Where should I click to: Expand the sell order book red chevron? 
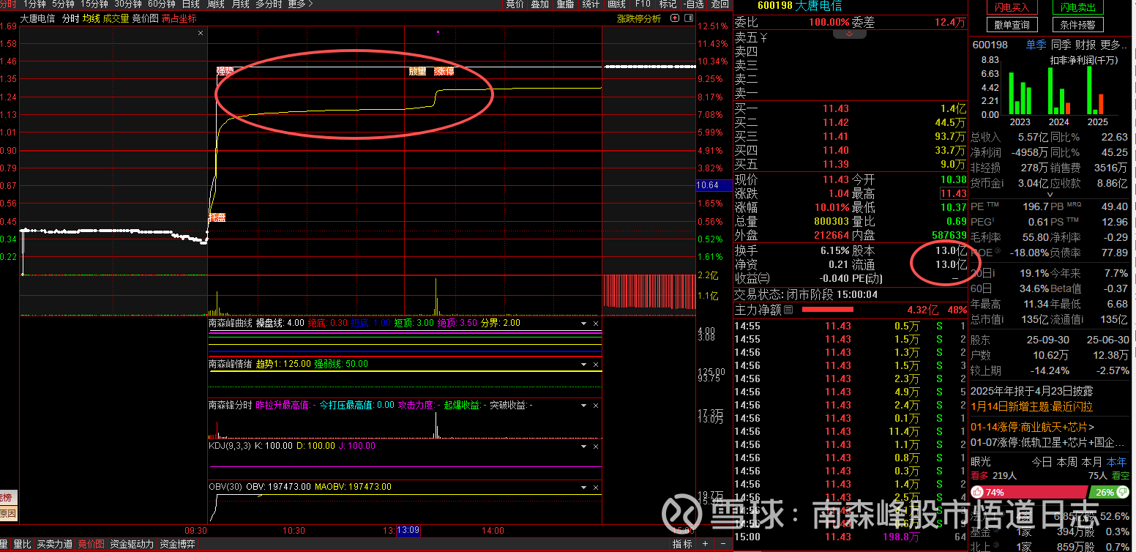(x=849, y=34)
